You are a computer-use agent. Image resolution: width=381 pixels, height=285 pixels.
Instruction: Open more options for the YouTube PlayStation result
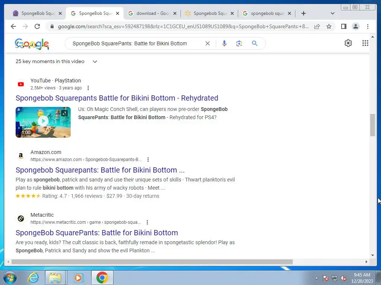pyautogui.click(x=88, y=88)
